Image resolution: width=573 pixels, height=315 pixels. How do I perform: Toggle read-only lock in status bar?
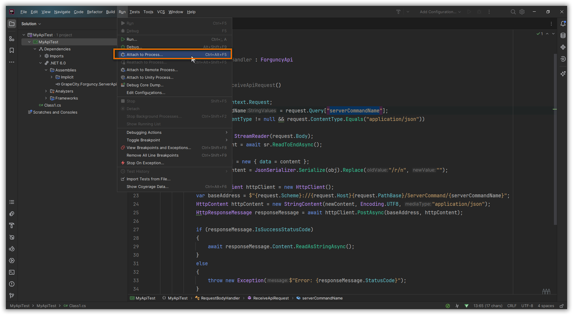coord(562,306)
